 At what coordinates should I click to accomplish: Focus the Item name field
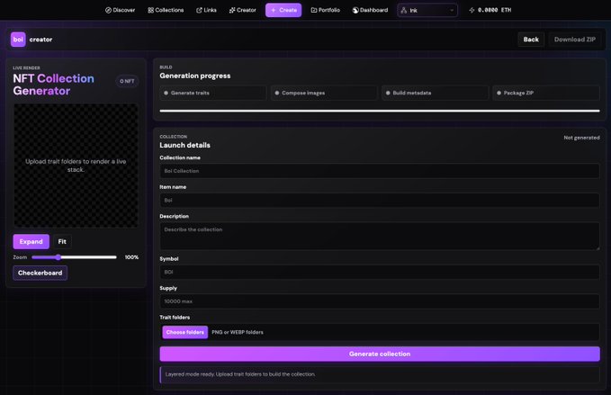point(380,201)
